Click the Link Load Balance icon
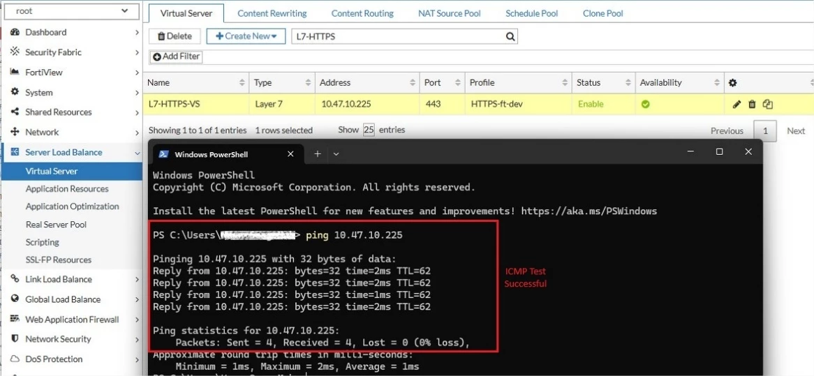 (x=15, y=279)
